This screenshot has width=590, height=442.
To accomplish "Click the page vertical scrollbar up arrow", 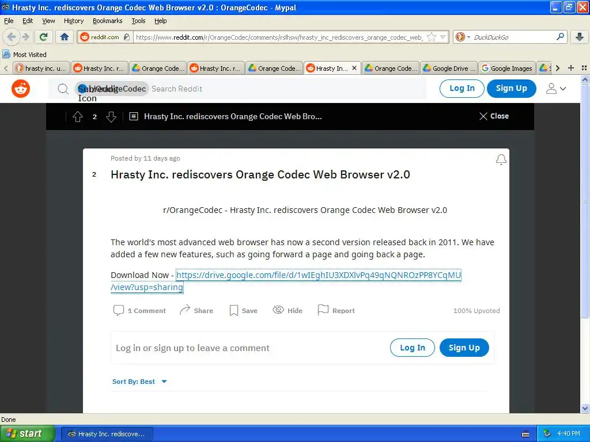I will pos(585,79).
